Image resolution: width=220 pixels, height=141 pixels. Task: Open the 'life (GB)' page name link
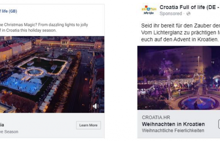coord(8,11)
